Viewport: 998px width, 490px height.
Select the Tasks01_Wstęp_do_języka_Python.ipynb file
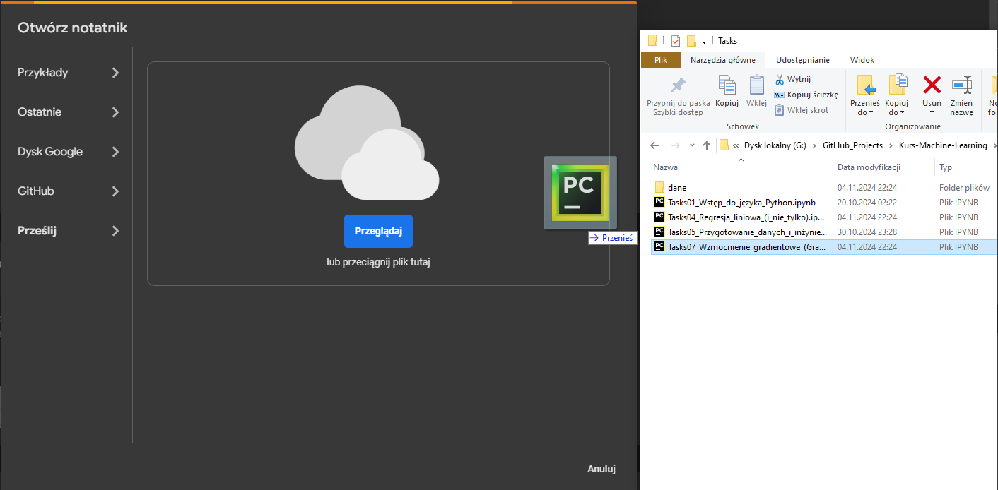coord(741,203)
